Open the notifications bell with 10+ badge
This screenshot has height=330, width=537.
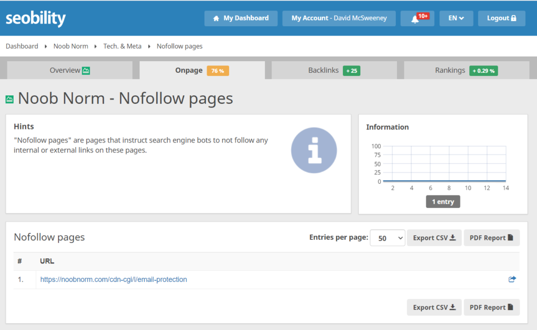pyautogui.click(x=417, y=18)
